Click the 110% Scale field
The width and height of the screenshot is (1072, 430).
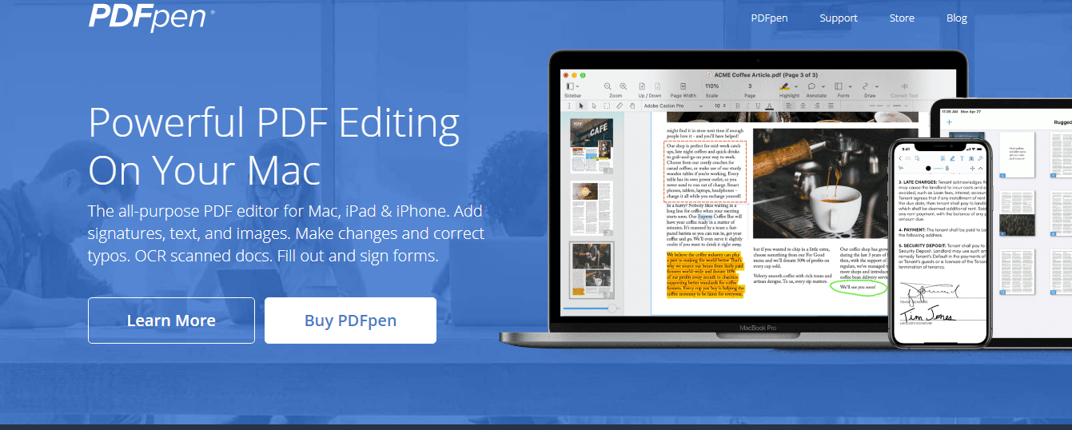[711, 86]
